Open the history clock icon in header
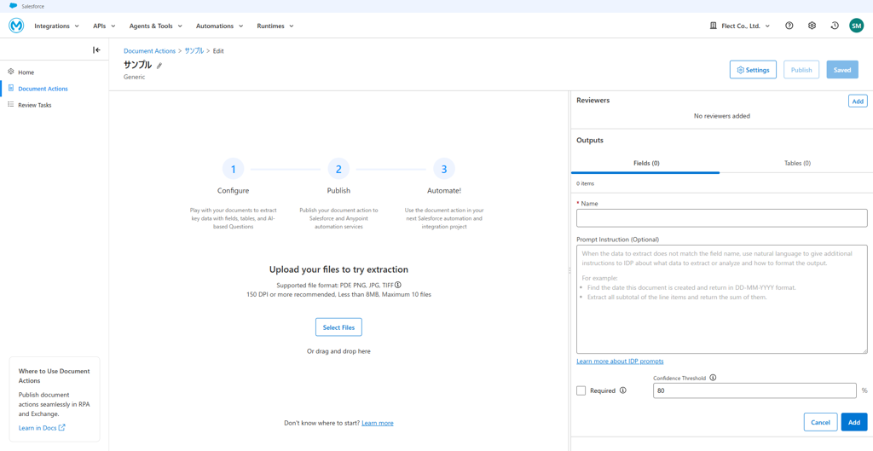The width and height of the screenshot is (873, 451). pos(835,26)
